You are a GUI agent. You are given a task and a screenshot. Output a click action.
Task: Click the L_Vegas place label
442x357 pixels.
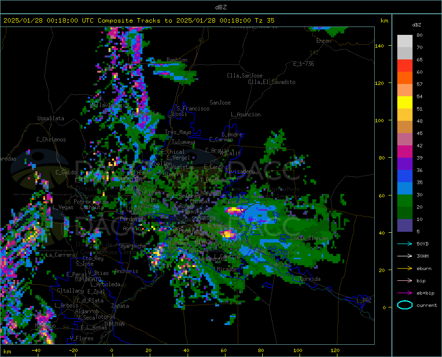point(63,207)
